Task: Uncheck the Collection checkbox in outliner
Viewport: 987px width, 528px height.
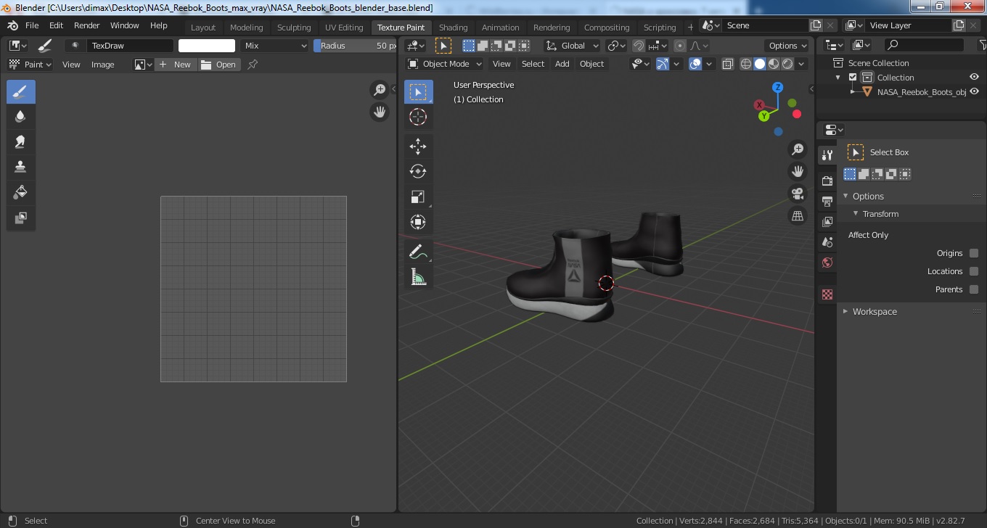Action: click(x=853, y=78)
